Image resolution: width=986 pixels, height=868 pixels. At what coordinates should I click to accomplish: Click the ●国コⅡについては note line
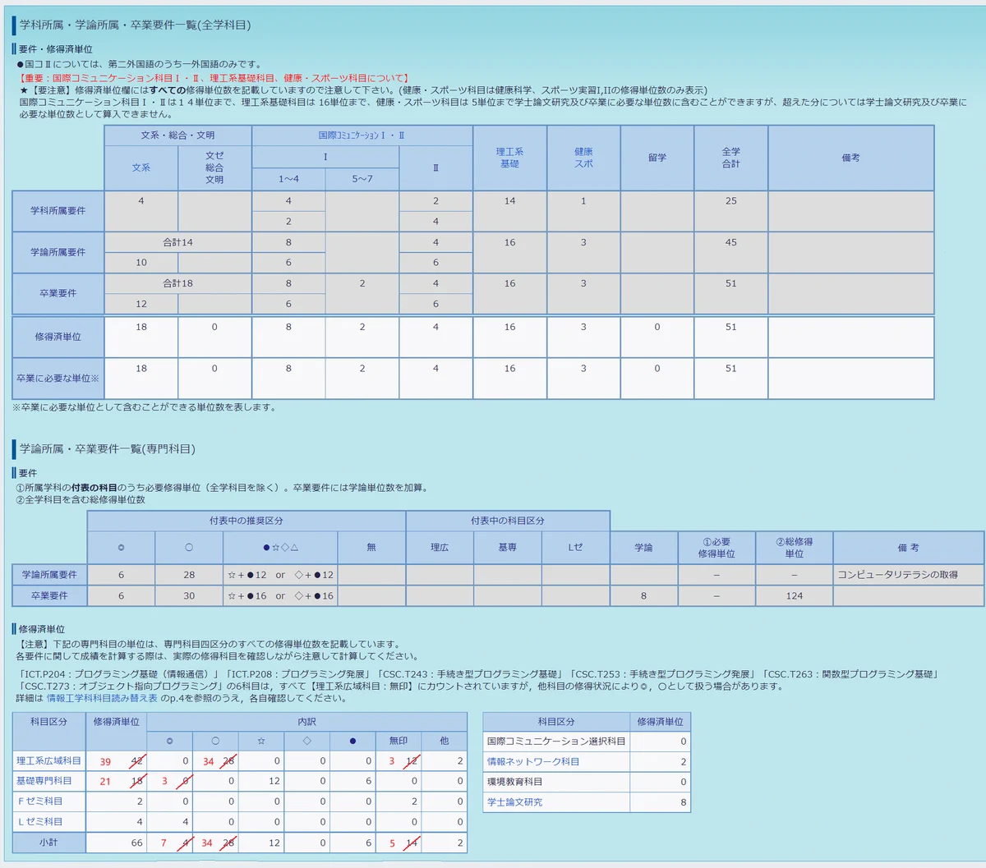139,64
